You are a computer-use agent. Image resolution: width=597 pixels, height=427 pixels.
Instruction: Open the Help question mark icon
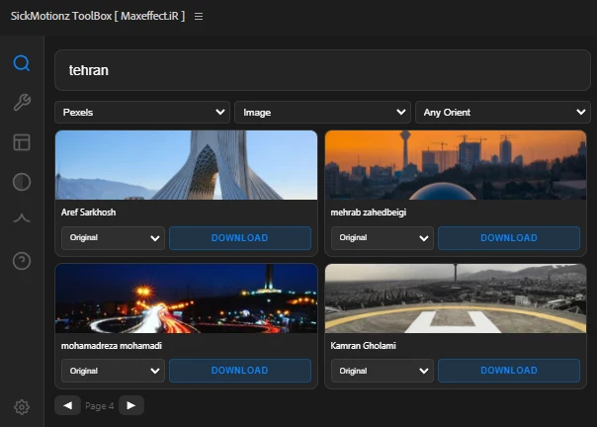22,261
